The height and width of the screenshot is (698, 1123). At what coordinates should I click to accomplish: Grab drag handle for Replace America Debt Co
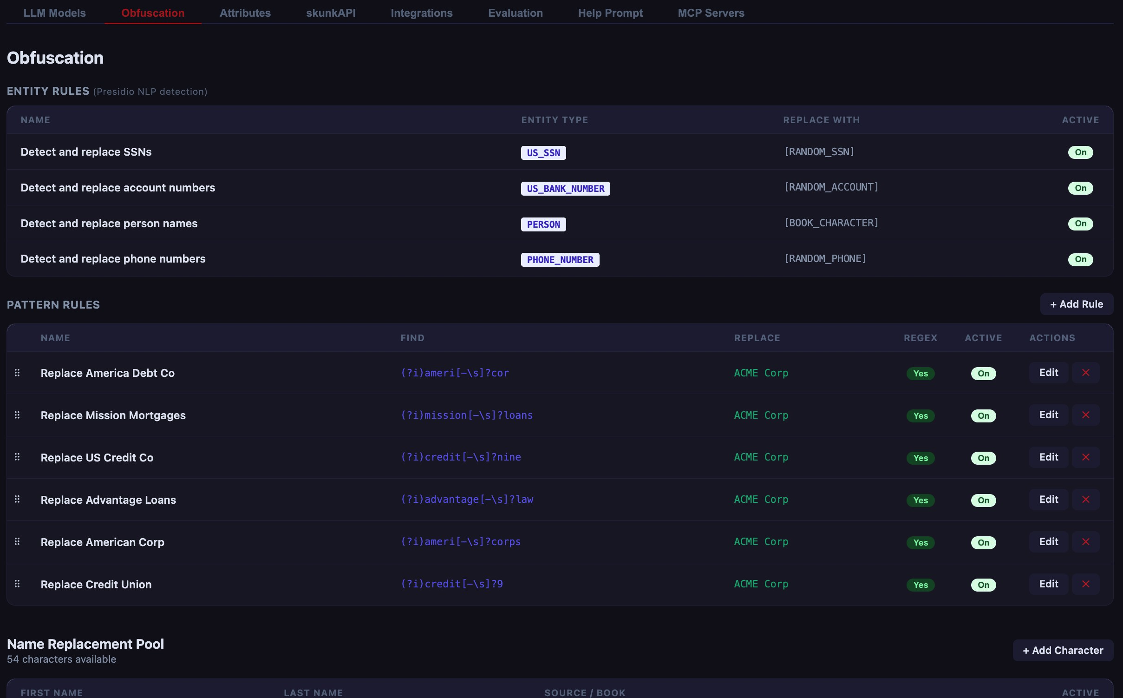pos(17,373)
